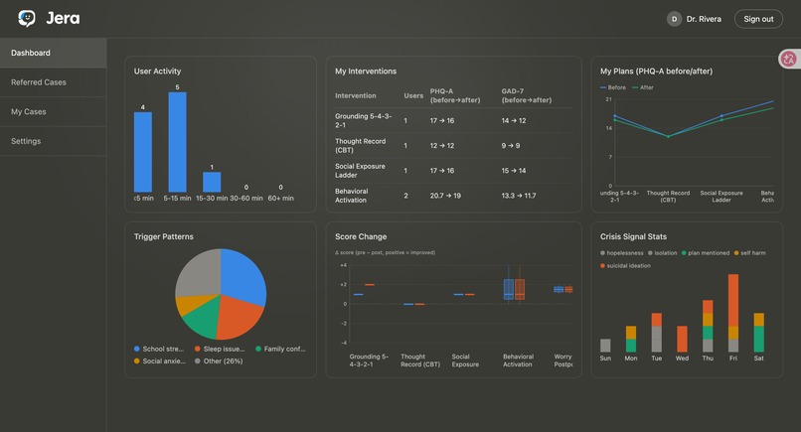Click the Wednesday crisis signal bar
801x432 pixels.
point(682,339)
